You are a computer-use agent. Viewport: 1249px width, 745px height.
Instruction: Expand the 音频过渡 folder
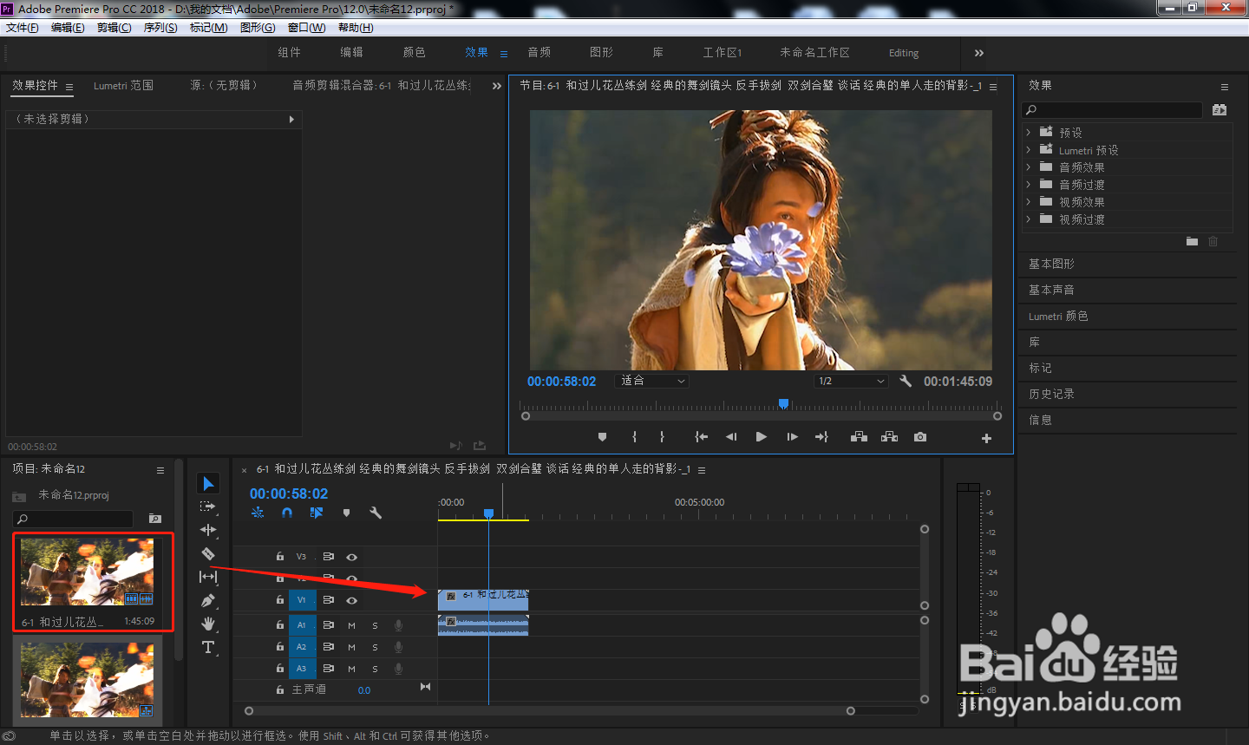click(x=1029, y=185)
